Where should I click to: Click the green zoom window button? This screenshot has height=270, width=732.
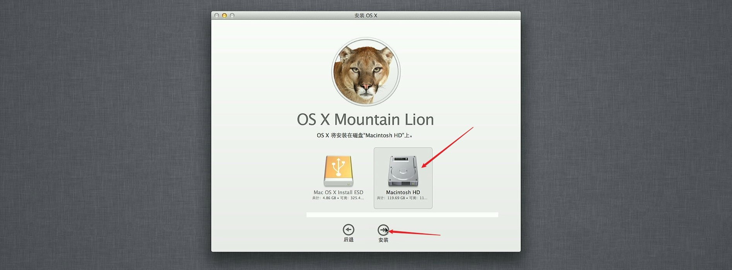click(x=232, y=15)
